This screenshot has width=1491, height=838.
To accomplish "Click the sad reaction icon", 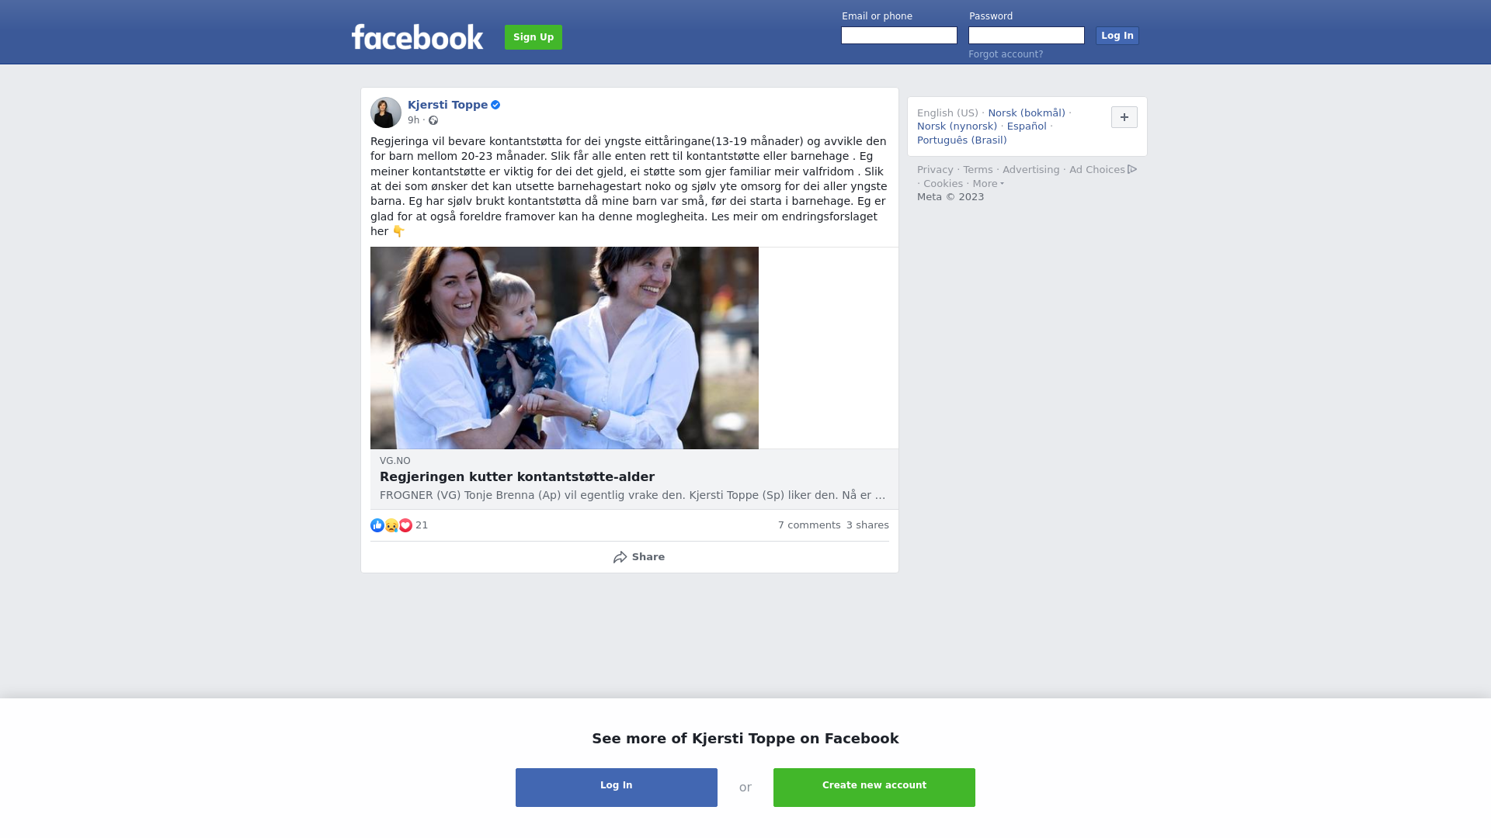I will (x=391, y=525).
